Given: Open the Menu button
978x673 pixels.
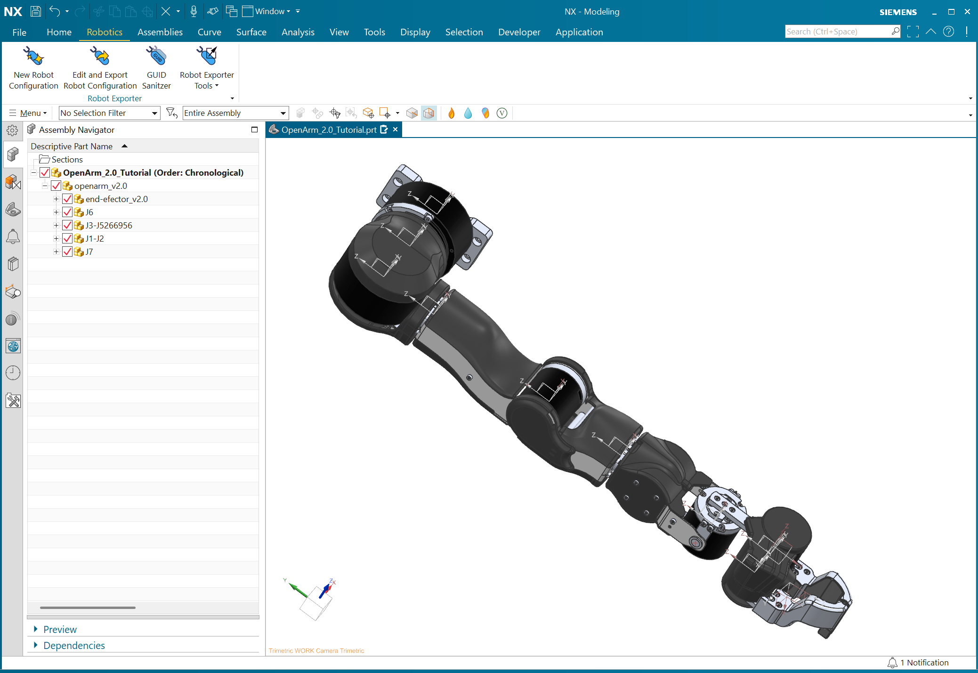Looking at the screenshot, I should pos(28,113).
